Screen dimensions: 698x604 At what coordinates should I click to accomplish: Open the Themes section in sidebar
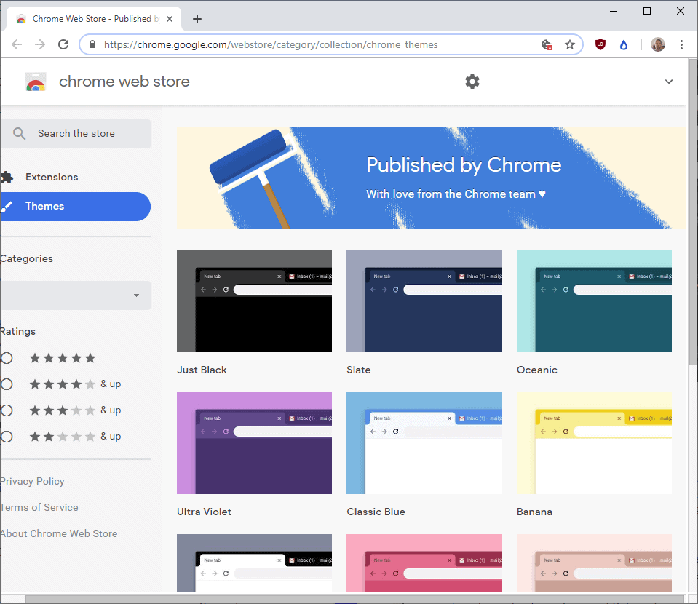[x=45, y=206]
